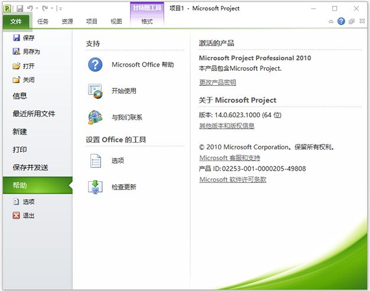Click the quick access toolbar save icon

point(20,8)
